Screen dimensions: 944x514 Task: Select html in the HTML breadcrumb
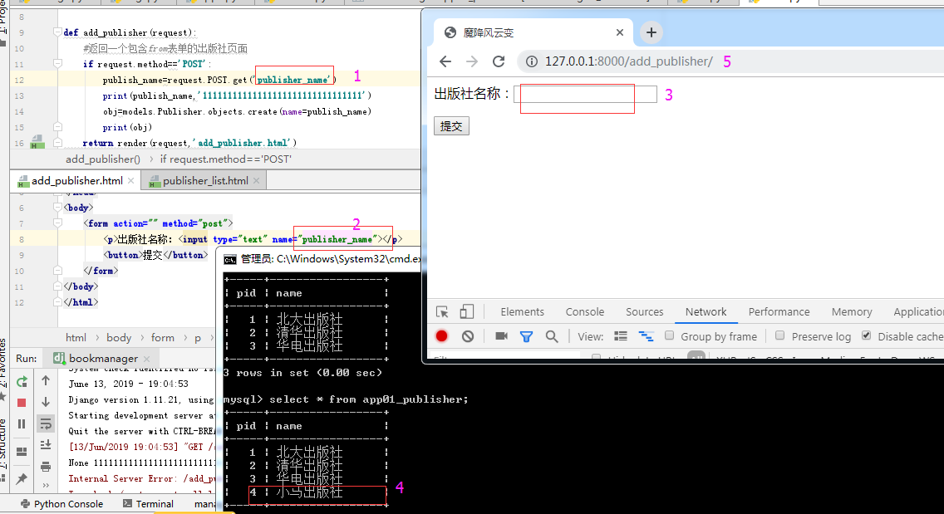[x=76, y=338]
